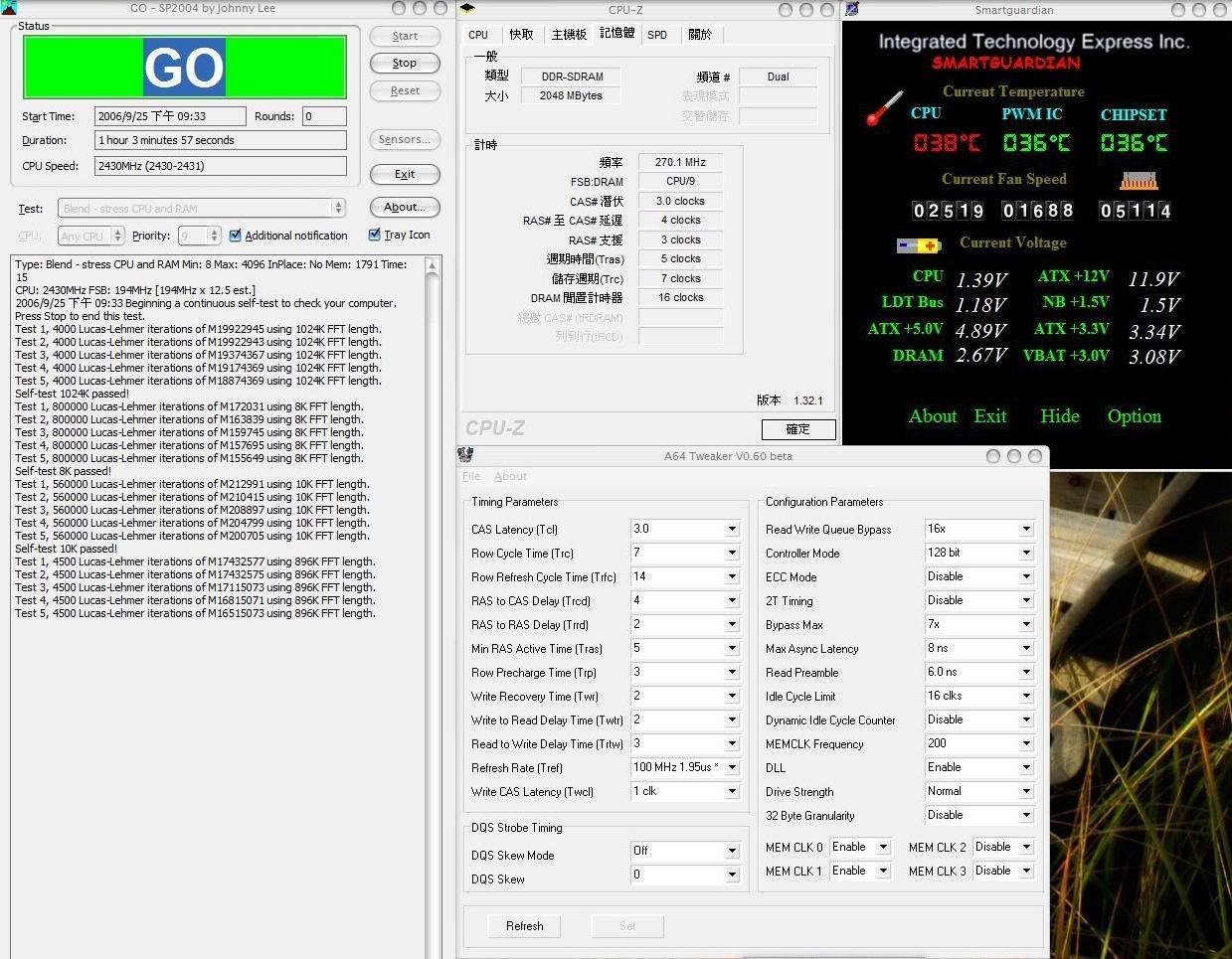Open the About menu in A64 Tweaker

[x=510, y=476]
